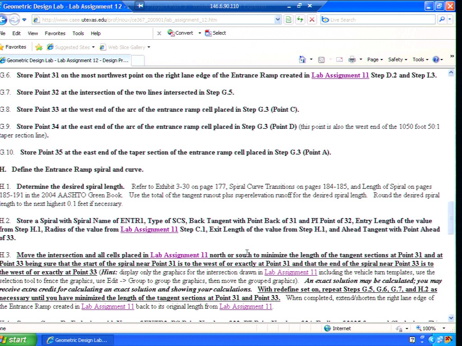Open the Help menu
Viewport: 462px width, 346px height.
click(96, 33)
